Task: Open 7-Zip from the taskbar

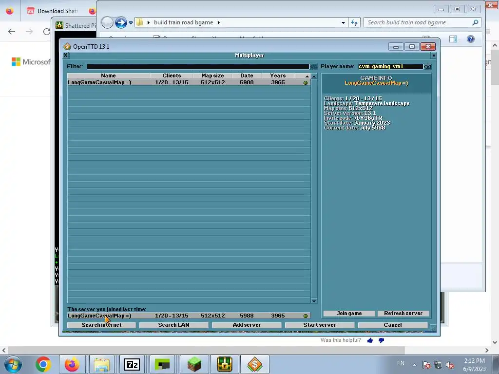Action: coord(132,364)
